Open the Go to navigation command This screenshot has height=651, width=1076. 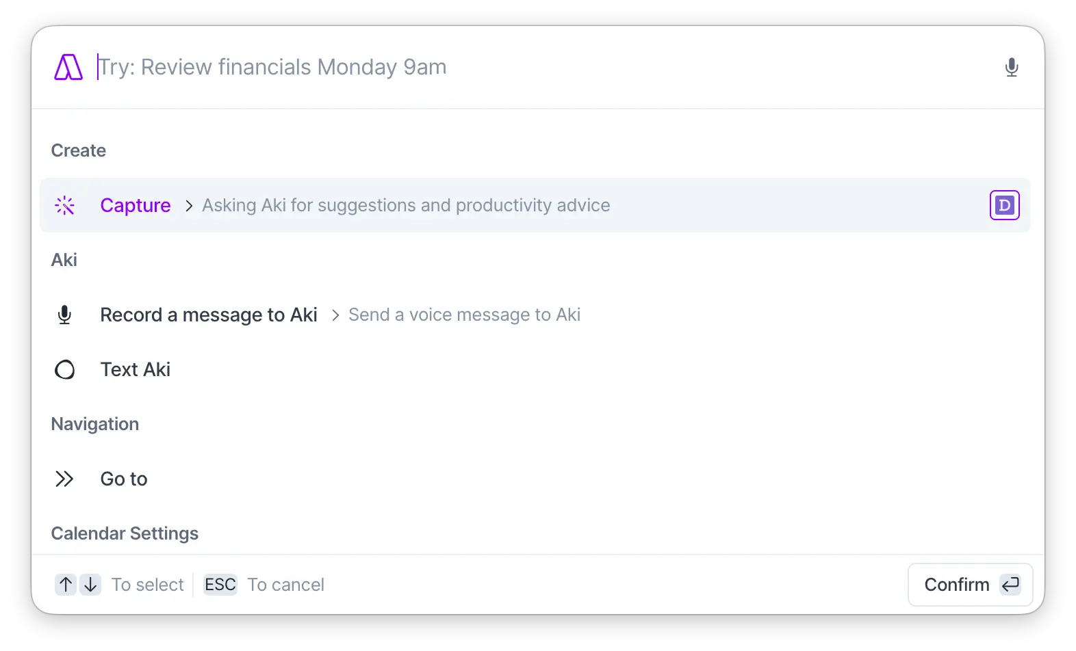click(124, 479)
